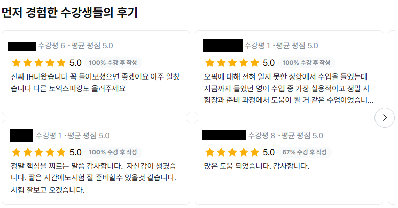Click the first star in the '정말 핵심을' review

[x=16, y=152]
